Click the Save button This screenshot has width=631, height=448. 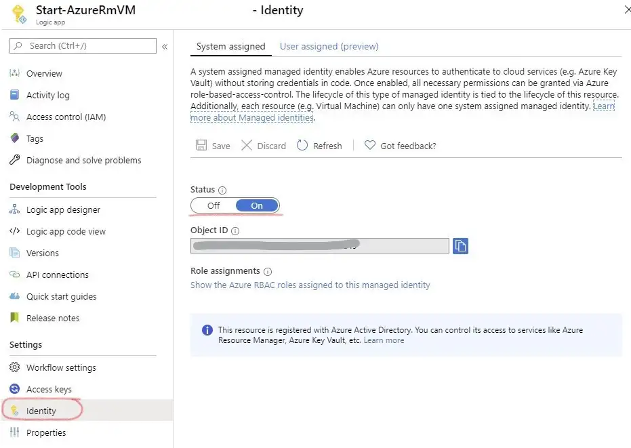pyautogui.click(x=213, y=145)
